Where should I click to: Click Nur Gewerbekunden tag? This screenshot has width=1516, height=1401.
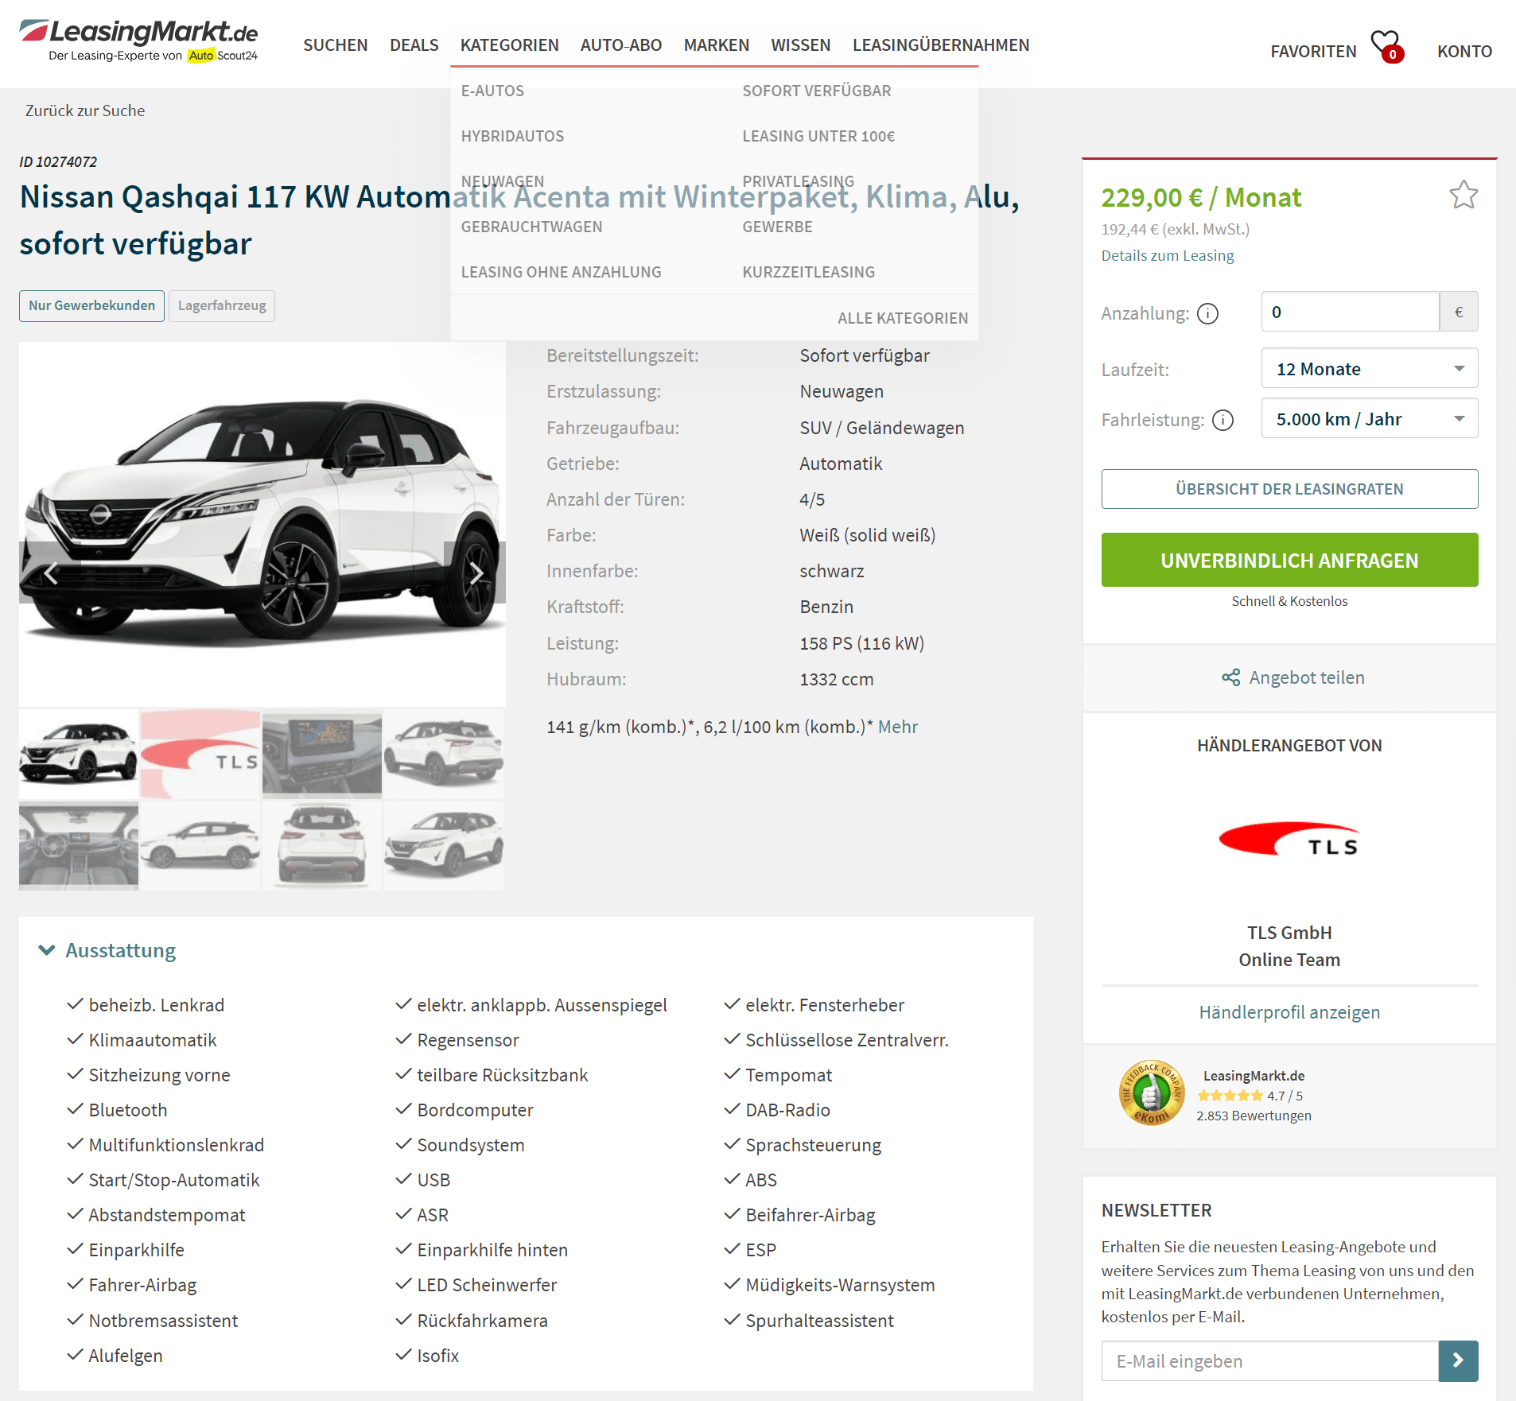91,305
